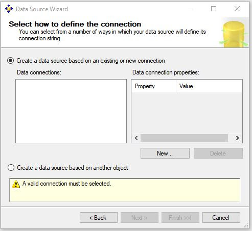Click the disabled Delete button
The image size is (252, 231).
pyautogui.click(x=218, y=153)
